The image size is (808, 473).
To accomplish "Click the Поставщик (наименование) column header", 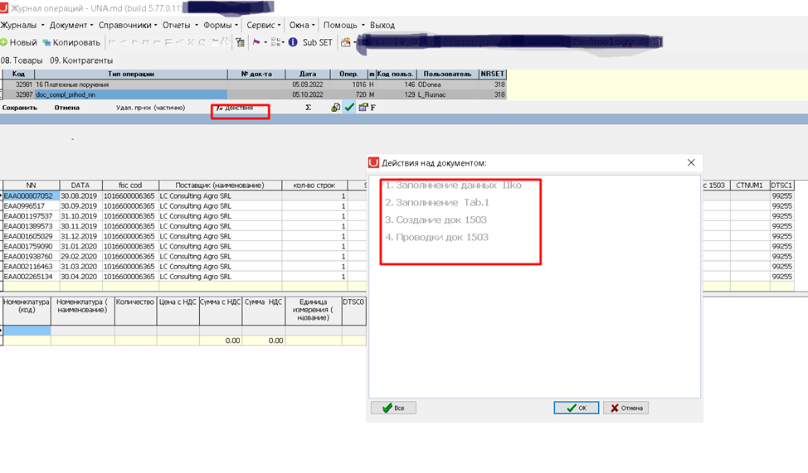I will (x=220, y=186).
